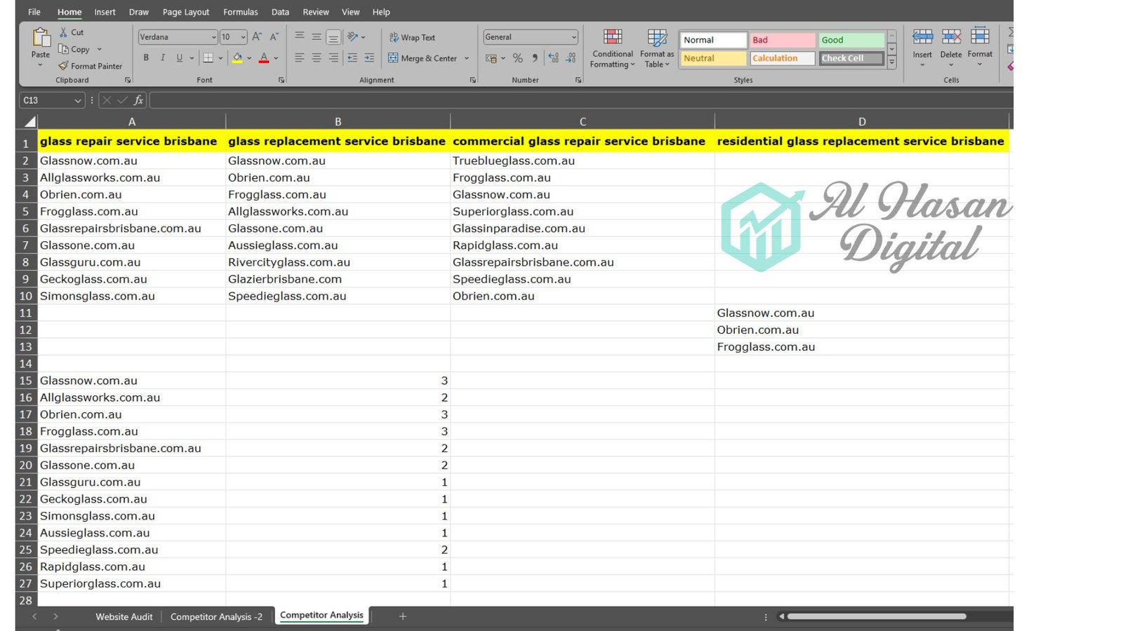Click the Select All corner triangle
The height and width of the screenshot is (631, 1123).
(29, 122)
